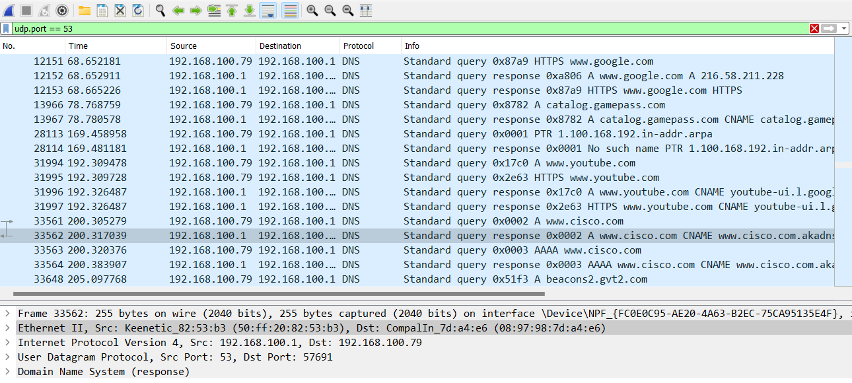This screenshot has height=383, width=852.
Task: Open a capture file with the folder icon
Action: pos(85,11)
